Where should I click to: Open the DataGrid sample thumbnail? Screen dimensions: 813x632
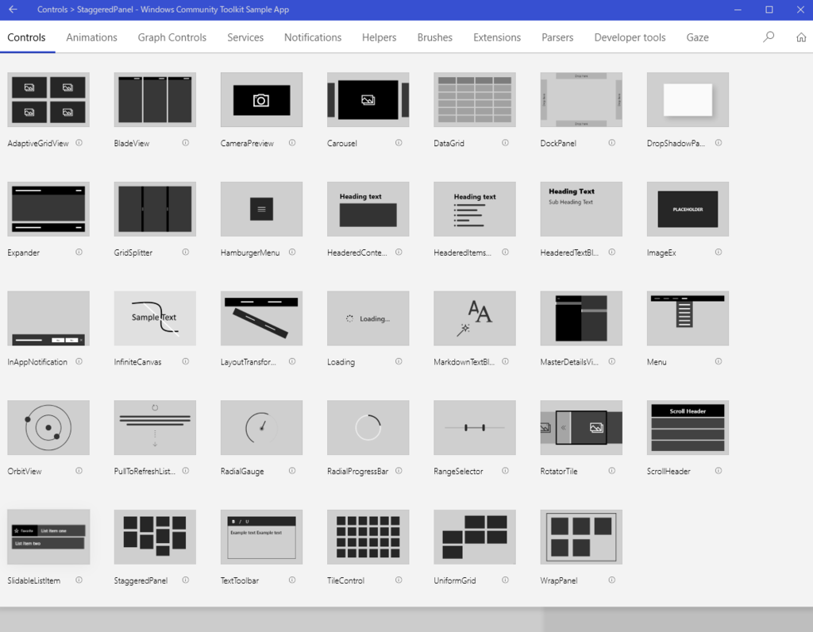pos(475,99)
